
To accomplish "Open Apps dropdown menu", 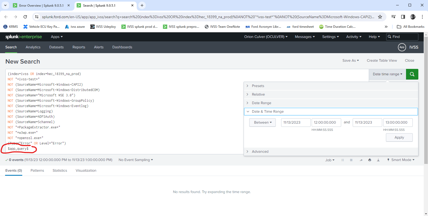I will pyautogui.click(x=57, y=37).
